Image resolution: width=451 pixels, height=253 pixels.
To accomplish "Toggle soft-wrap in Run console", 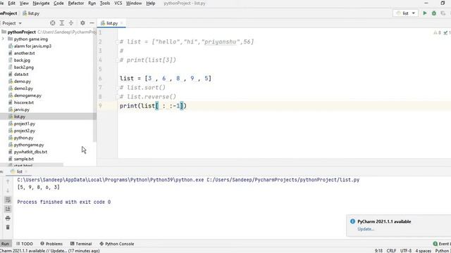I will (8, 200).
